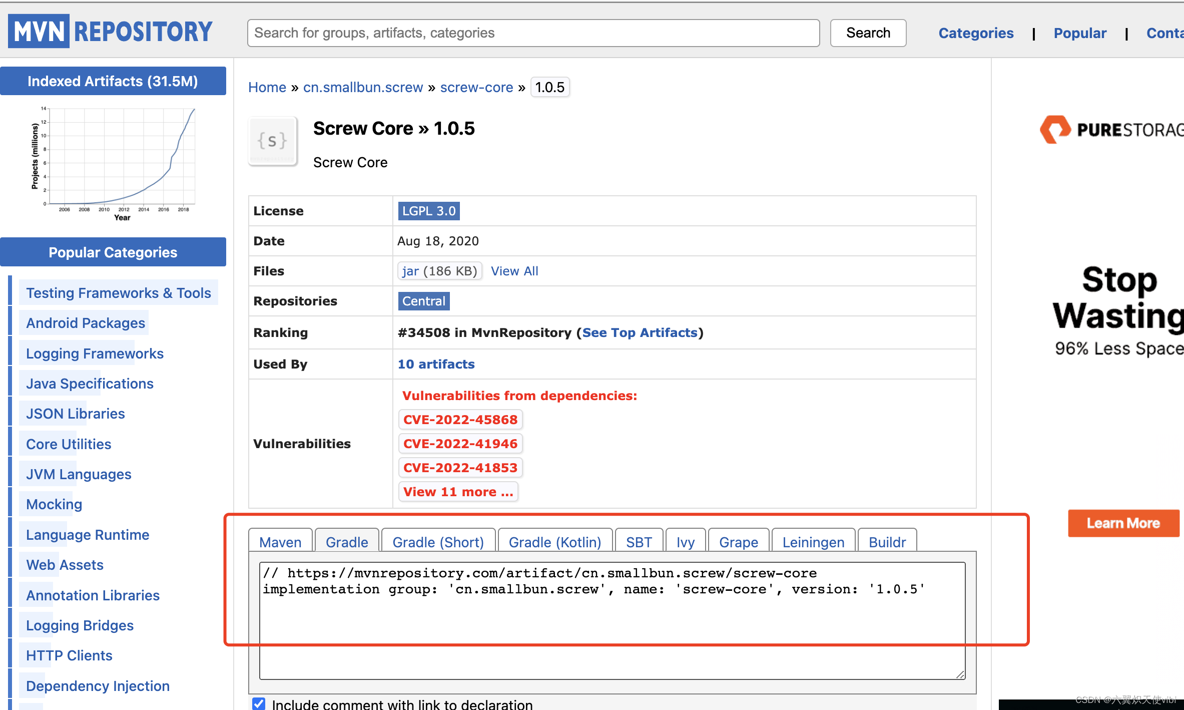Image resolution: width=1184 pixels, height=710 pixels.
Task: Click the Search button
Action: pos(868,33)
